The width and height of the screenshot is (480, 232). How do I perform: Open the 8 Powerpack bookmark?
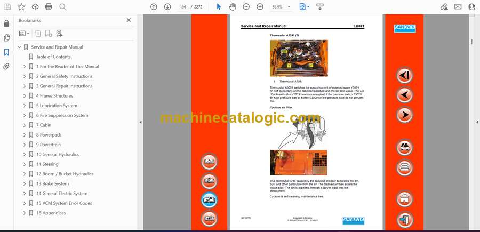(49, 135)
